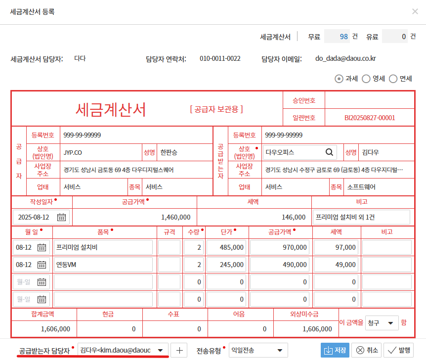Click the 프리미엄 설치비 item name field

pyautogui.click(x=103, y=248)
